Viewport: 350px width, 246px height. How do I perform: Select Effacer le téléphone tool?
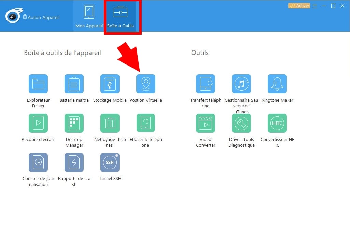(146, 123)
